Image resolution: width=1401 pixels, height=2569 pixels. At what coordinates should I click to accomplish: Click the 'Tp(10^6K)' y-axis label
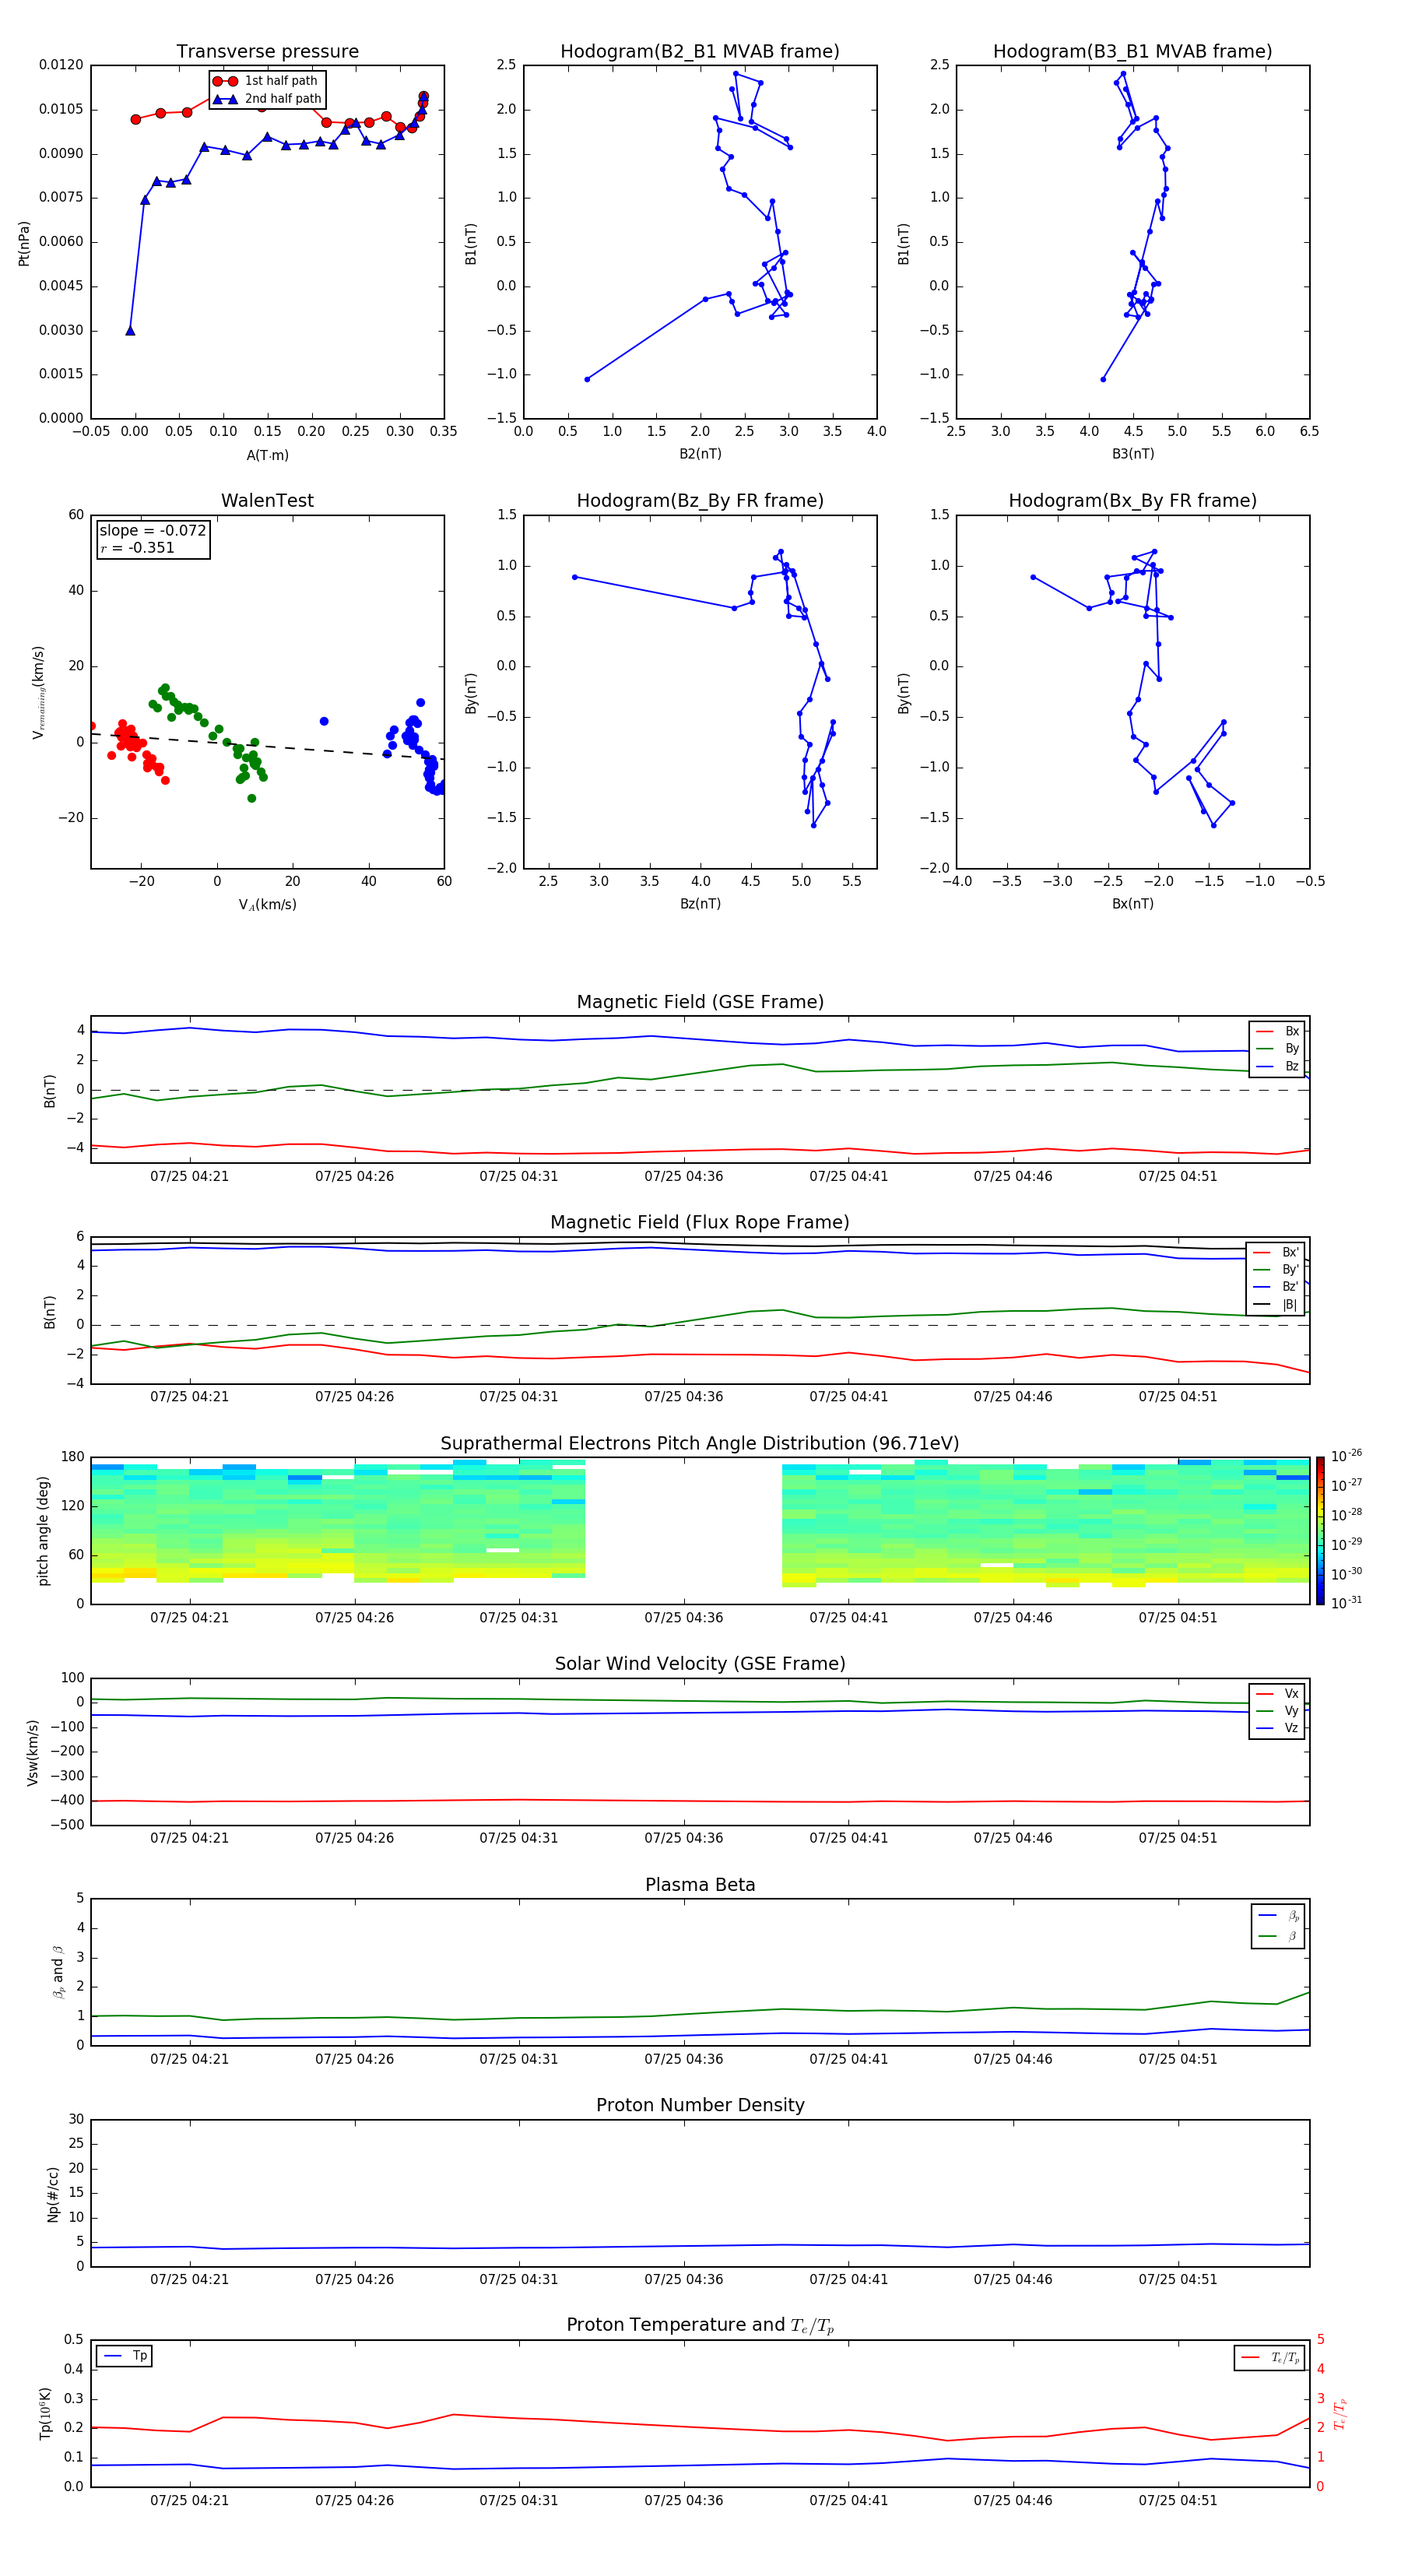[x=45, y=2414]
